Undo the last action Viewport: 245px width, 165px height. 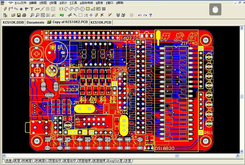tap(140, 15)
